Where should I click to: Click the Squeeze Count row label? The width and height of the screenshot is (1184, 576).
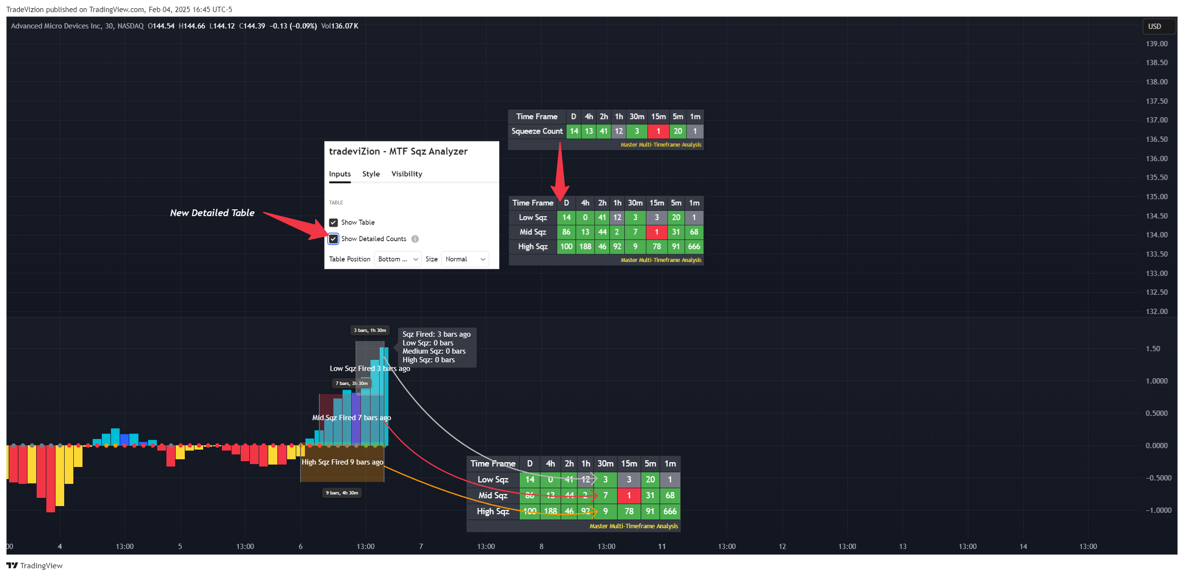tap(537, 131)
